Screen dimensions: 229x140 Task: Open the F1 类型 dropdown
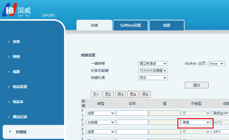click(x=101, y=113)
